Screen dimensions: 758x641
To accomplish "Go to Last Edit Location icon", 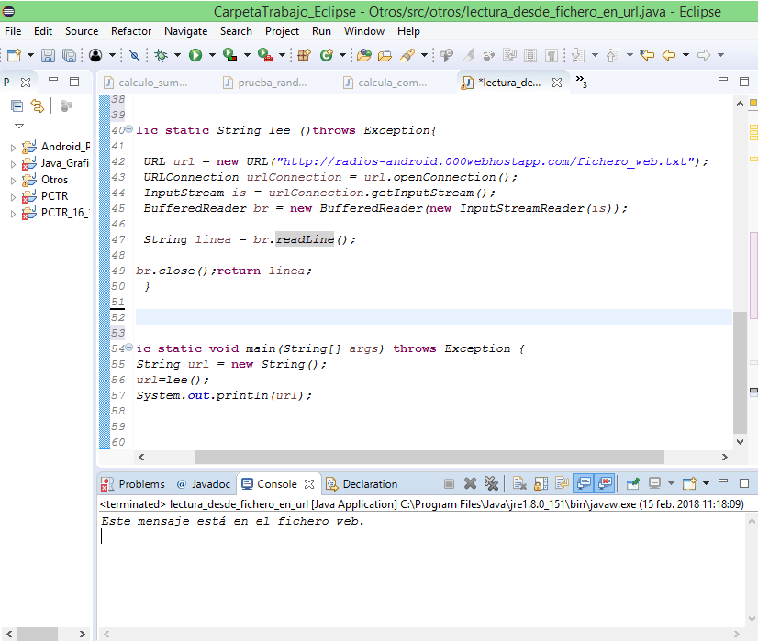I will 647,55.
